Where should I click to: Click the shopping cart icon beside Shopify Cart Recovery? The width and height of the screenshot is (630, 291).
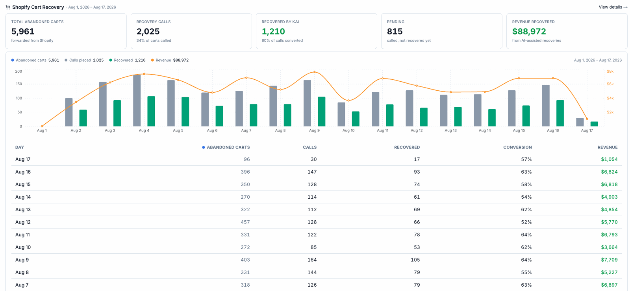point(8,7)
